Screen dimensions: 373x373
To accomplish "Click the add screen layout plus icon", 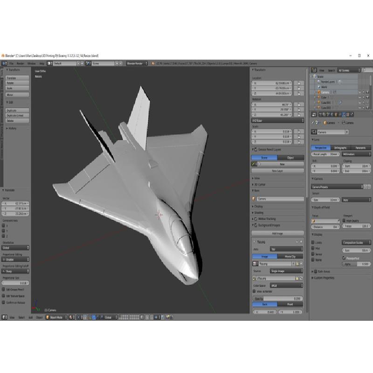I will coord(78,63).
